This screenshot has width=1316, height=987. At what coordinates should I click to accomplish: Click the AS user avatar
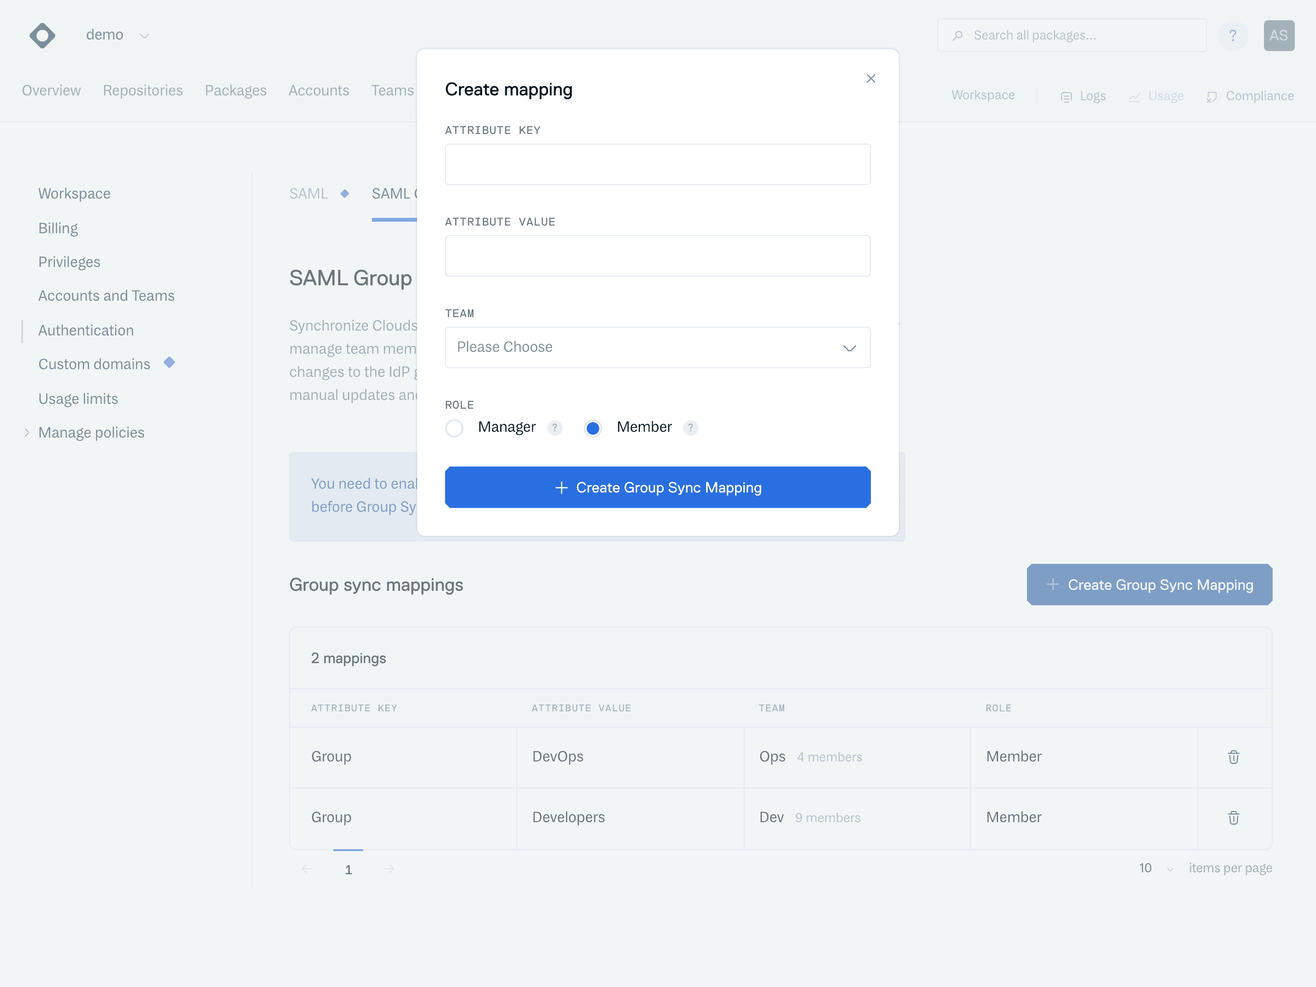click(1278, 36)
